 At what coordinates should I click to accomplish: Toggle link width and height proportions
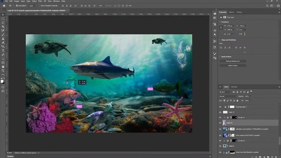pos(221,28)
